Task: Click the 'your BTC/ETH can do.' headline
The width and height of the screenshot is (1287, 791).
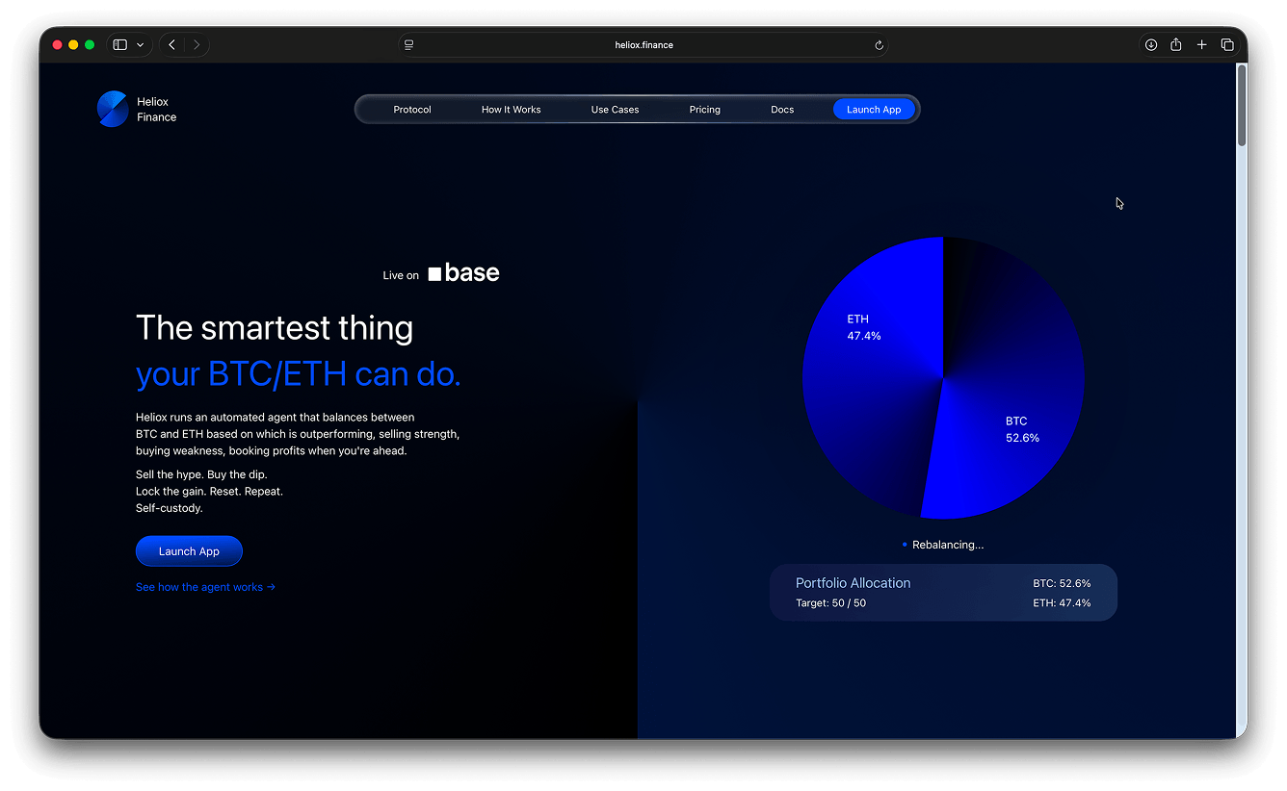Action: pyautogui.click(x=299, y=374)
